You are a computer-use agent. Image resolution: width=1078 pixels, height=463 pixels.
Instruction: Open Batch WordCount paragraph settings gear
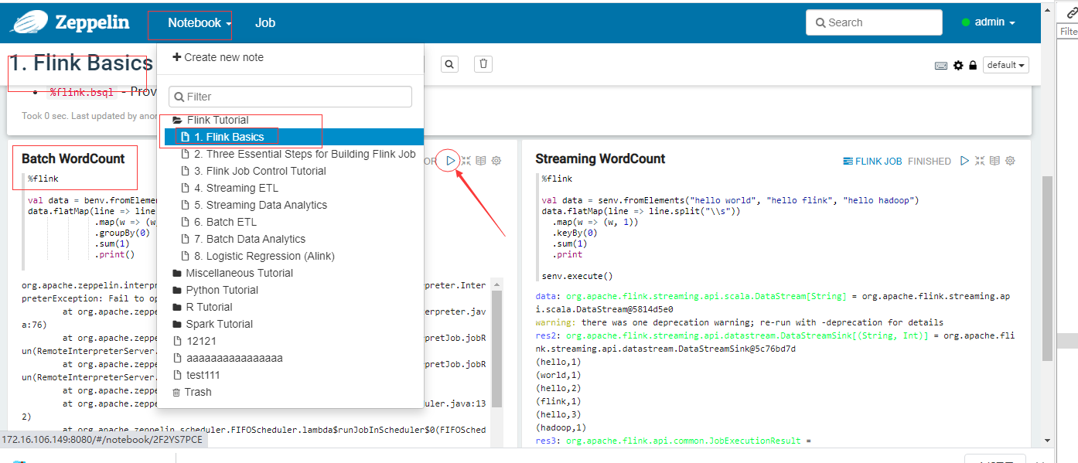point(496,161)
